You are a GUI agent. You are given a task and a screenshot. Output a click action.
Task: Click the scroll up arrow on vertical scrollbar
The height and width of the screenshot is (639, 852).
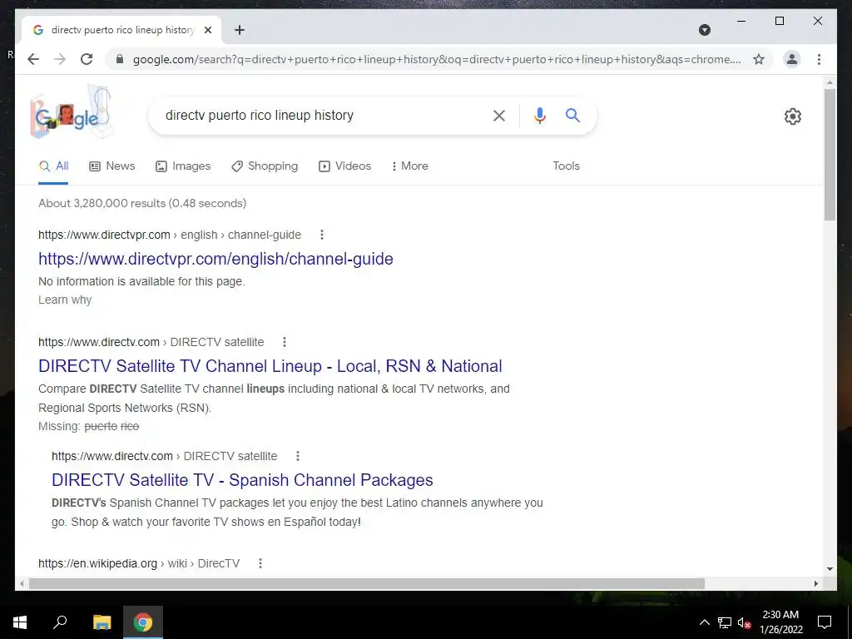tap(830, 83)
